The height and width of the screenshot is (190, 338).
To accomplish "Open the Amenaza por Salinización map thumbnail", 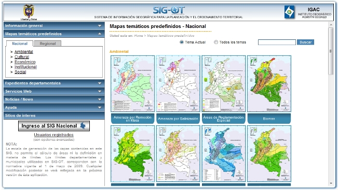I will click(178, 83).
